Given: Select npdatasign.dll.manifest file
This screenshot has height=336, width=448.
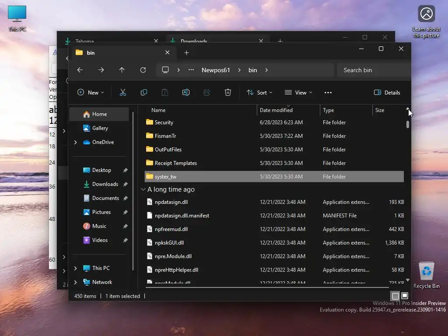Looking at the screenshot, I should pyautogui.click(x=274, y=216).
